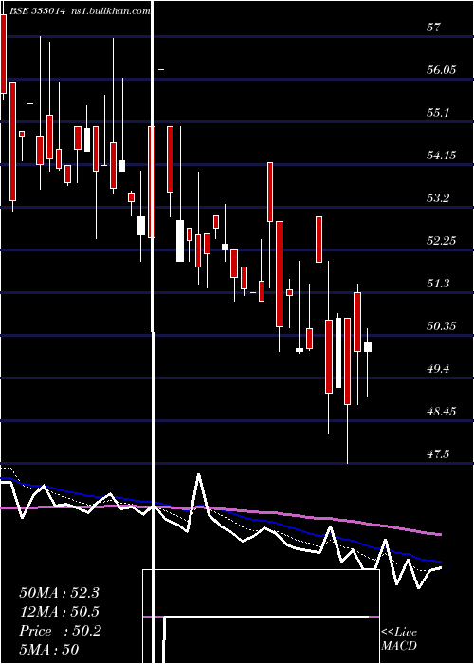474x664 pixels.
Task: Select the 51.3 price axis label
Action: [438, 284]
